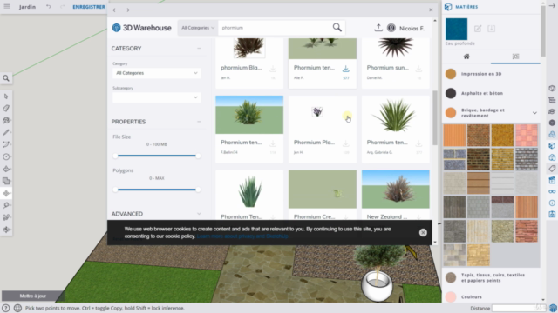558x313 pixels.
Task: Adjust the File Size range slider
Action: pos(157,156)
